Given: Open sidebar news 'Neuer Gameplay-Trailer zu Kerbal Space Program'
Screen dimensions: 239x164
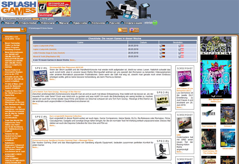Looking at the screenshot, I should coord(13,46).
